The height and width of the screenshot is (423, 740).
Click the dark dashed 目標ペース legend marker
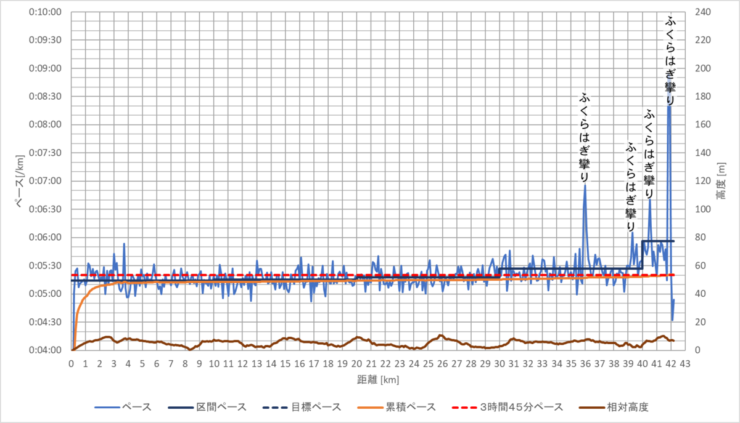point(274,408)
